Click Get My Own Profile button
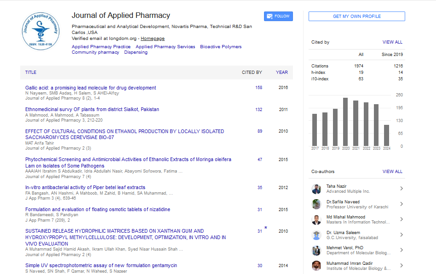The height and width of the screenshot is (274, 436). point(357,17)
